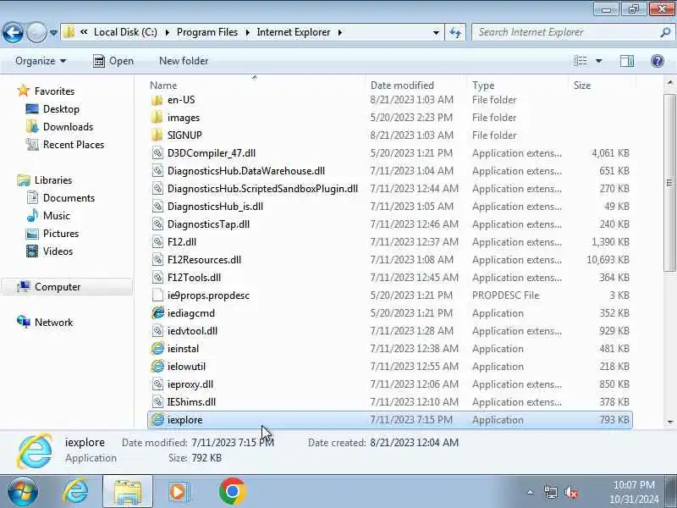
Task: Create a New folder
Action: [x=184, y=61]
